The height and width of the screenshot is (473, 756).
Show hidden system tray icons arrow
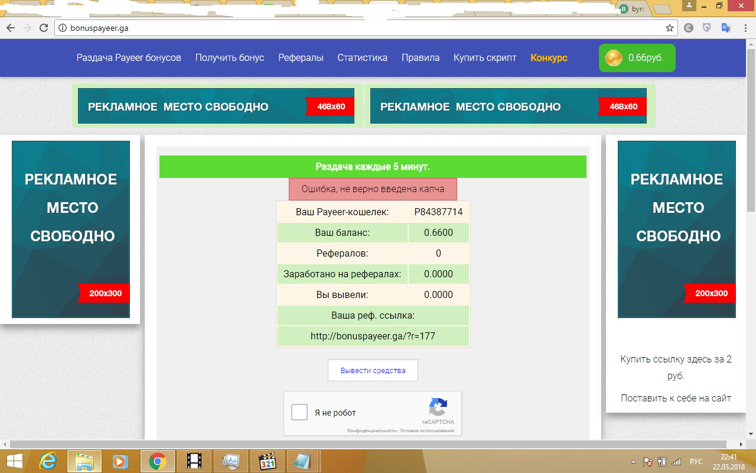click(x=633, y=461)
